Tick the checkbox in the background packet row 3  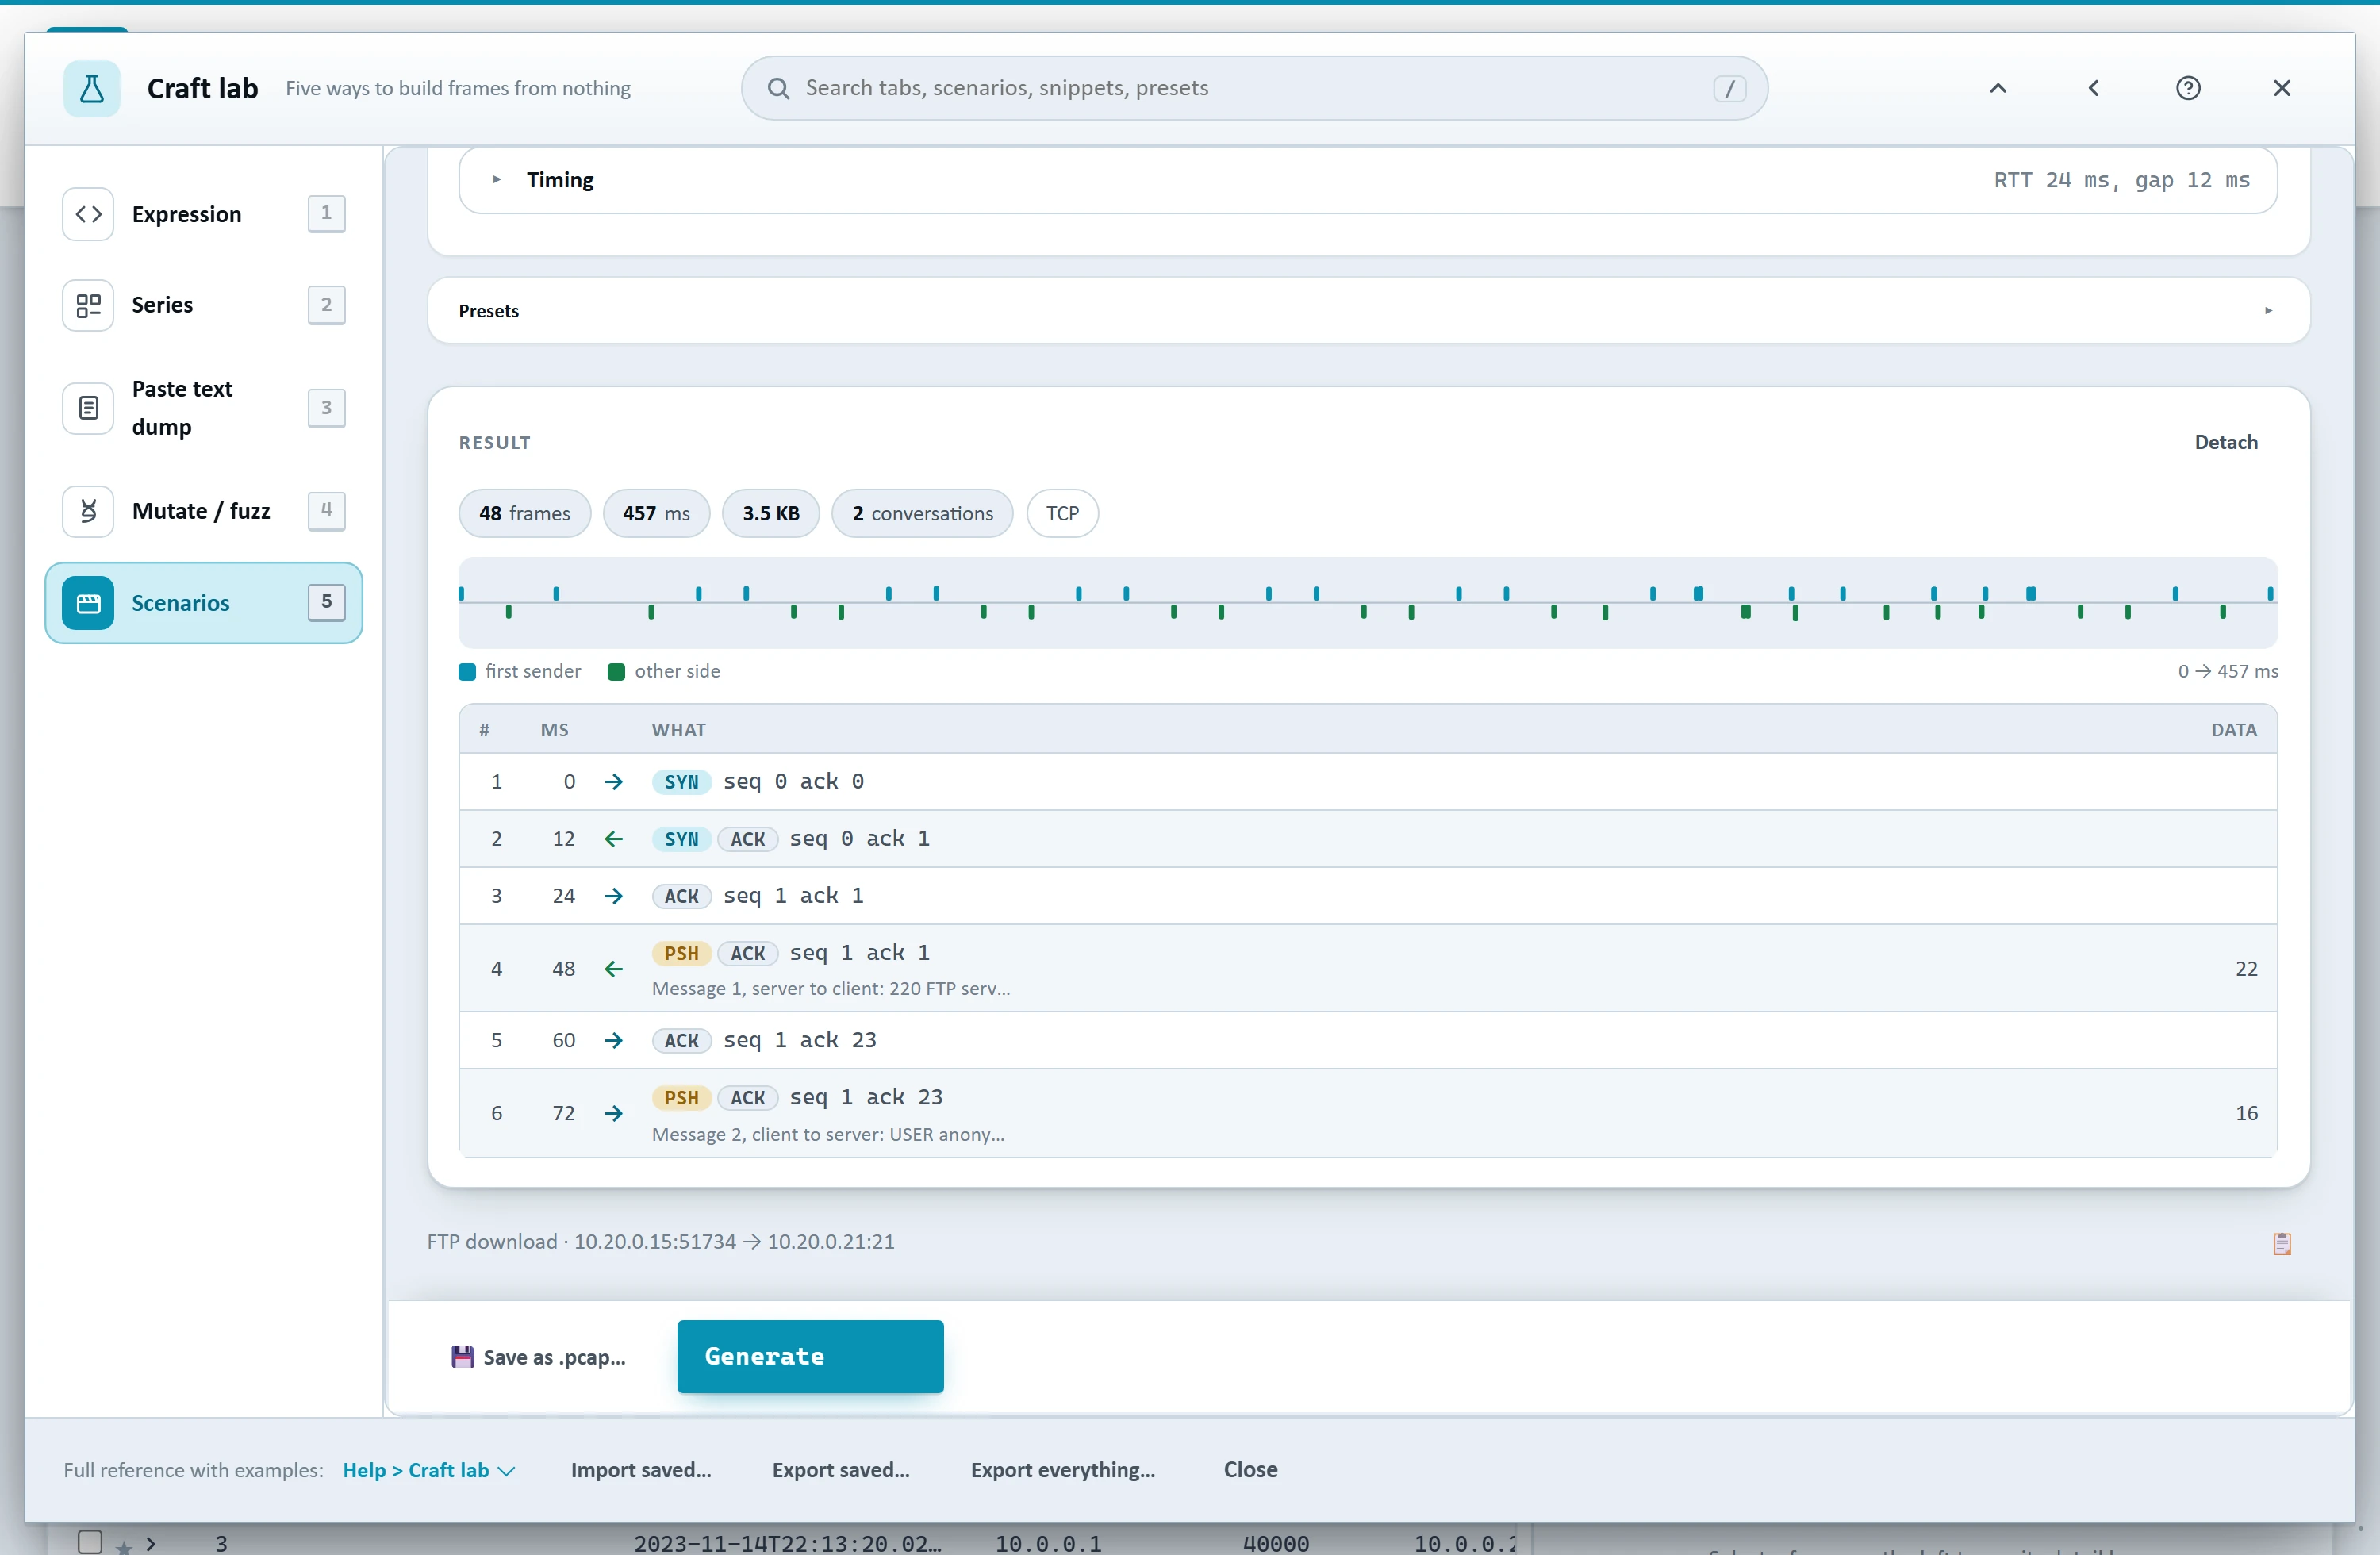pyautogui.click(x=90, y=1541)
